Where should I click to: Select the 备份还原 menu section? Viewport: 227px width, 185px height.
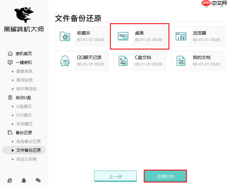(24, 133)
